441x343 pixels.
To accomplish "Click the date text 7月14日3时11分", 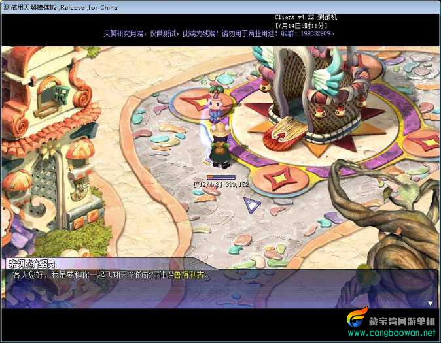I will (301, 25).
